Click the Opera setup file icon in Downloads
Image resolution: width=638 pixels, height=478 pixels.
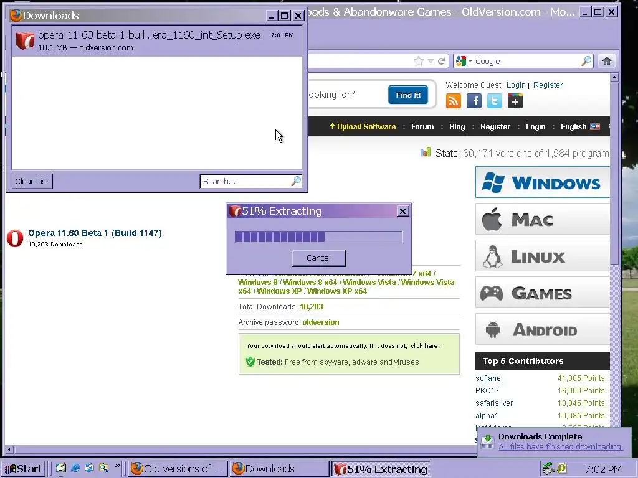click(x=25, y=41)
